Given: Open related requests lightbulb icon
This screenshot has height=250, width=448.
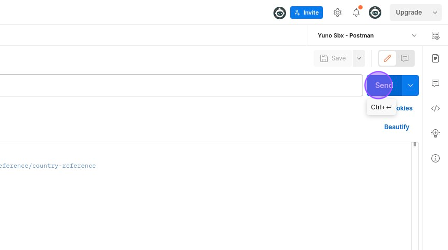Looking at the screenshot, I should pyautogui.click(x=435, y=133).
